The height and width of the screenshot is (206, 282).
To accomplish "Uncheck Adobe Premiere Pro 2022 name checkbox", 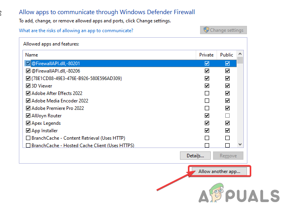I will tap(28, 108).
